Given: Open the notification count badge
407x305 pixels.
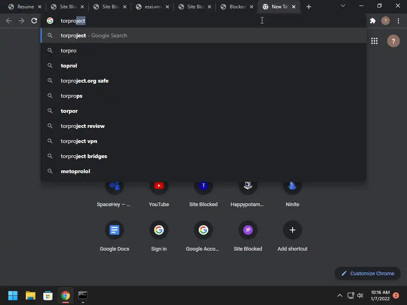Looking at the screenshot, I should coord(396,295).
